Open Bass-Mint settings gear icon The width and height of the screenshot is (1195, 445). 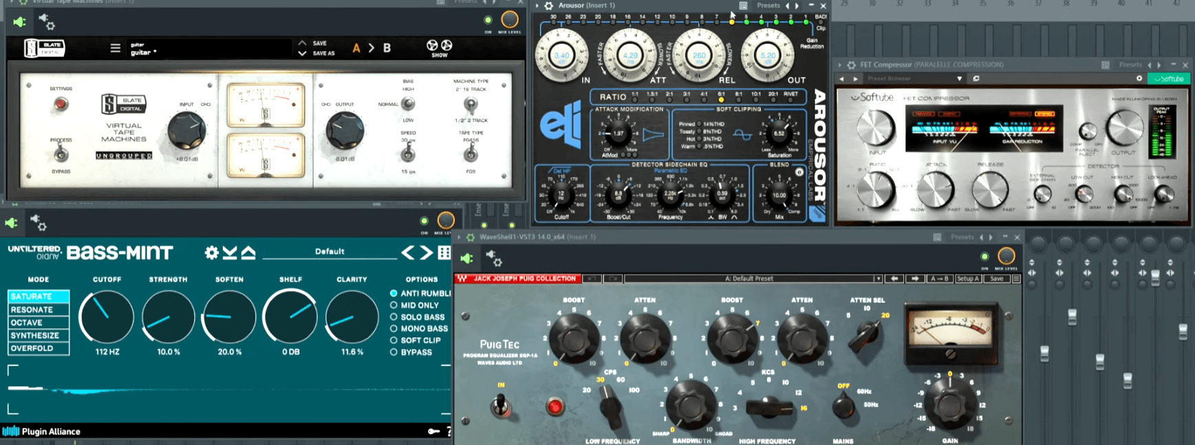(211, 252)
